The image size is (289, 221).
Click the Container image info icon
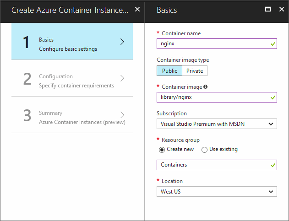pos(206,86)
